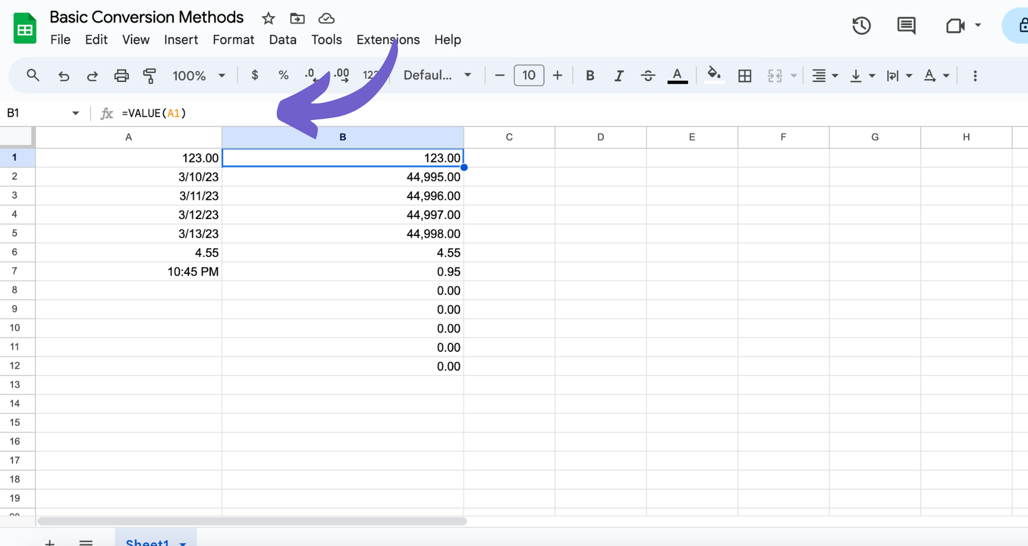Image resolution: width=1028 pixels, height=546 pixels.
Task: Expand the Meet camera dropdown arrow
Action: 978,25
